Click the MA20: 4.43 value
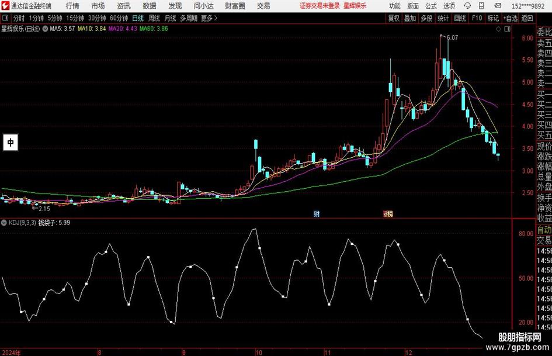The width and height of the screenshot is (552, 356). (x=123, y=29)
